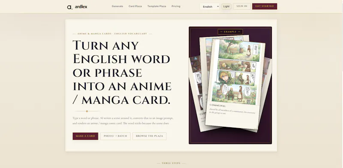Click the PHOTO → BATCH button
The image size is (343, 168).
(115, 136)
